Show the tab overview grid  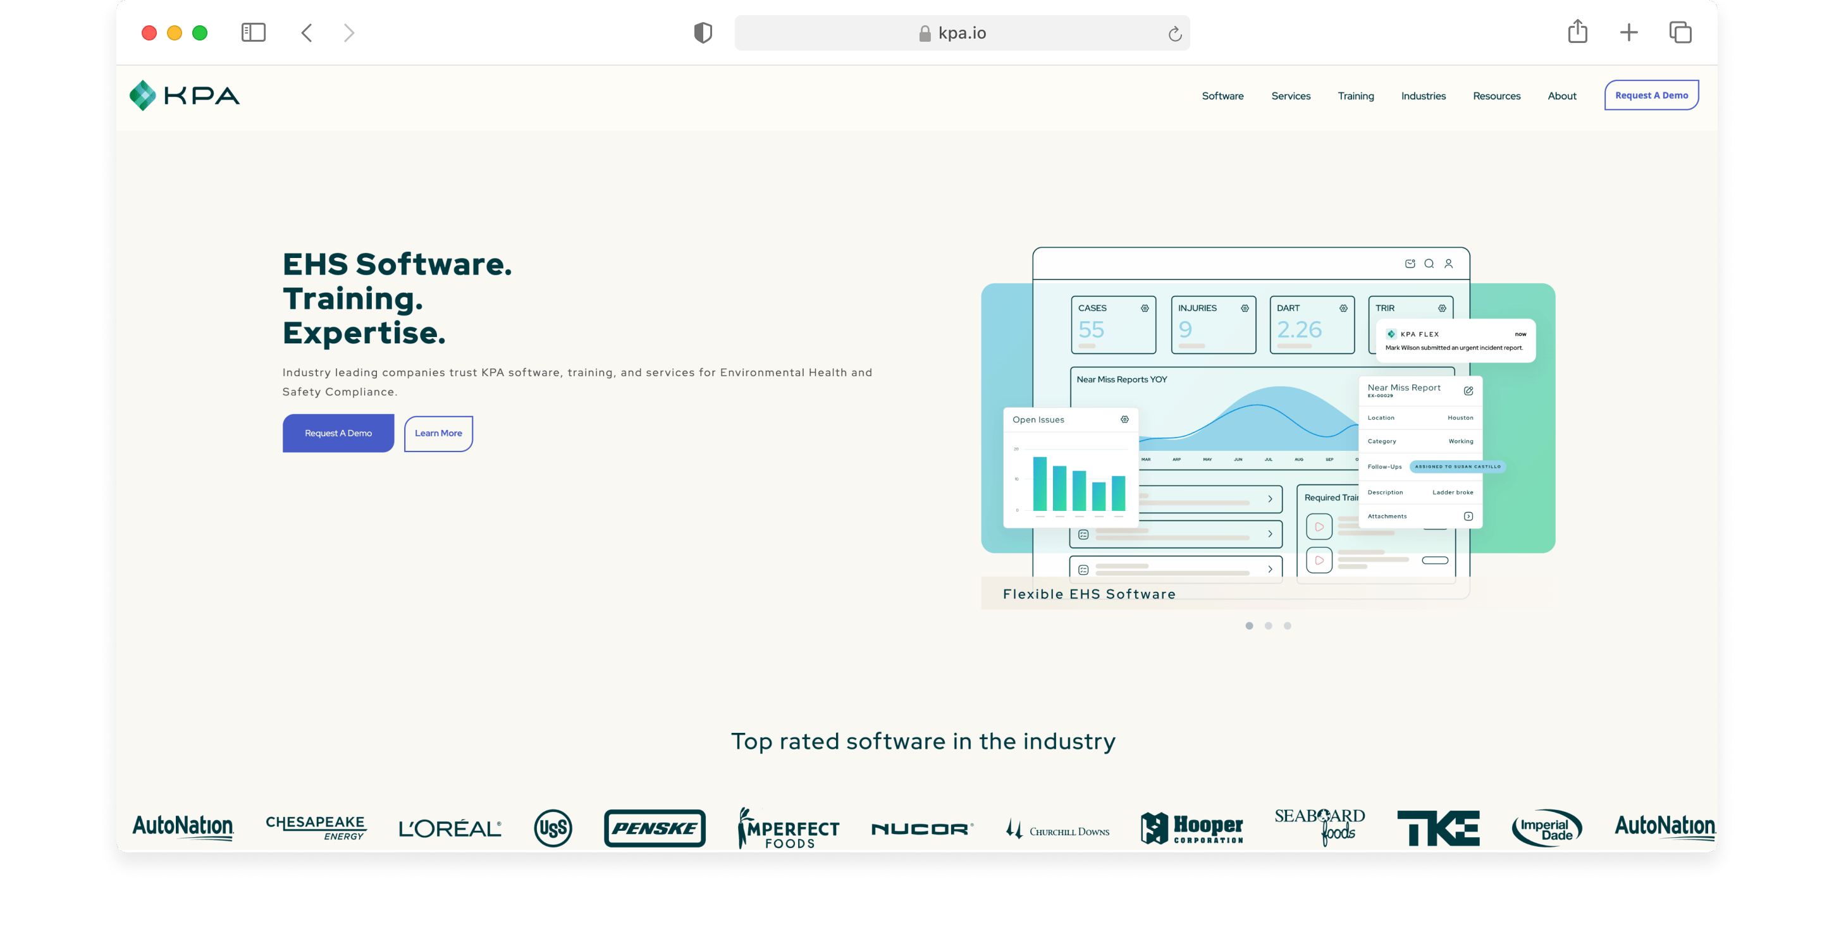pyautogui.click(x=1680, y=33)
